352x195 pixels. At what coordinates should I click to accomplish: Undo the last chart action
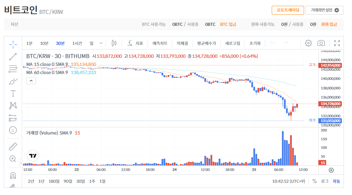(273, 43)
